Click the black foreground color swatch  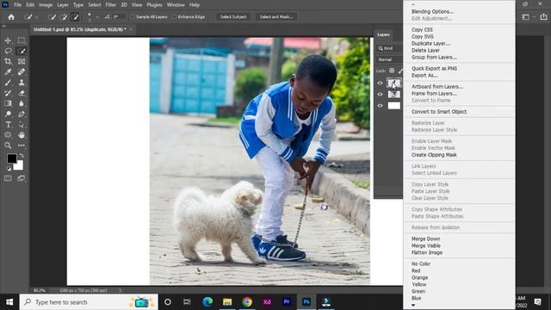(x=11, y=158)
